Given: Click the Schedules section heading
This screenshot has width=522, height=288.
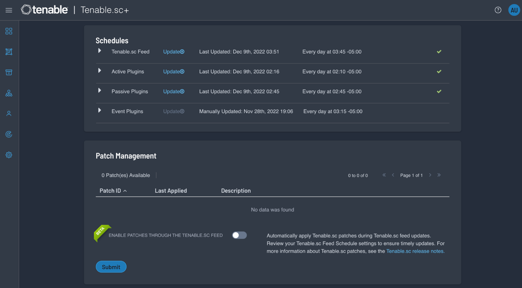Looking at the screenshot, I should click(x=112, y=40).
